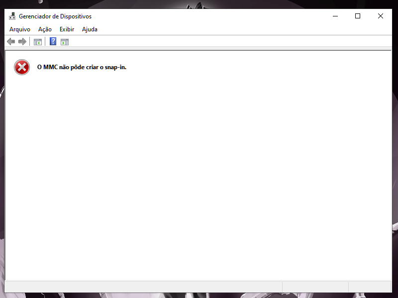Toggle Show/Hide Action Pane icon

click(x=65, y=42)
